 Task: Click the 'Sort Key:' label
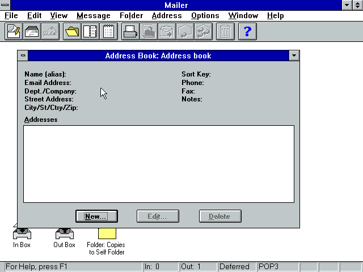pos(196,74)
